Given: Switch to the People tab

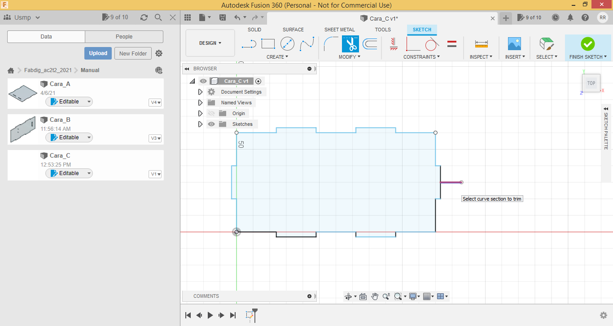Looking at the screenshot, I should click(124, 37).
